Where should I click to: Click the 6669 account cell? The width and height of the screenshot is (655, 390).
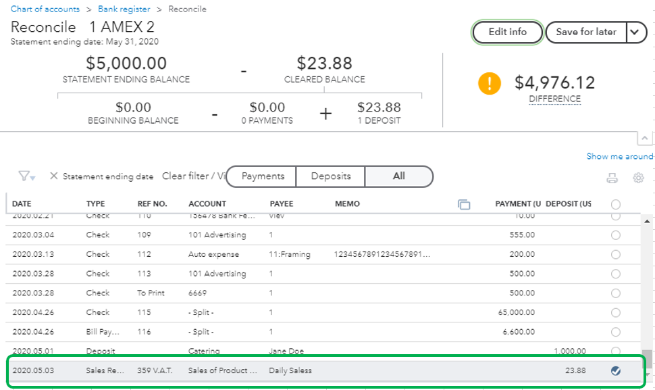click(x=197, y=293)
